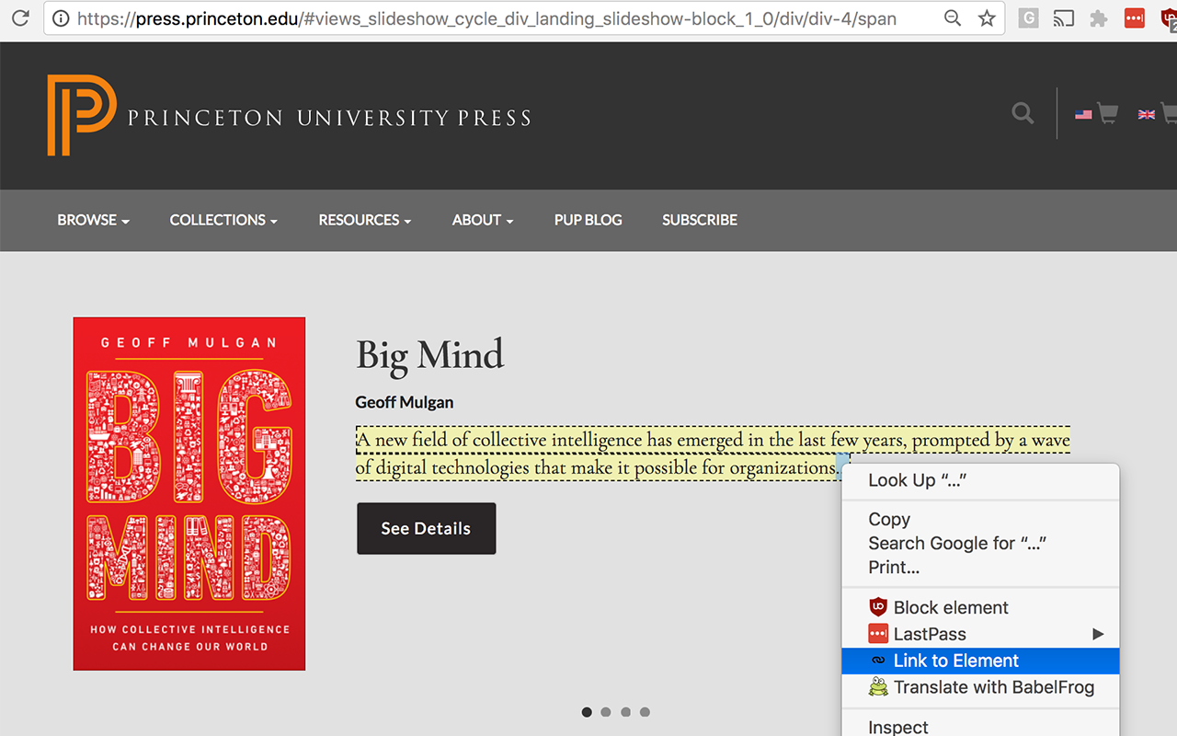Click the See Details button
This screenshot has width=1177, height=736.
click(426, 528)
